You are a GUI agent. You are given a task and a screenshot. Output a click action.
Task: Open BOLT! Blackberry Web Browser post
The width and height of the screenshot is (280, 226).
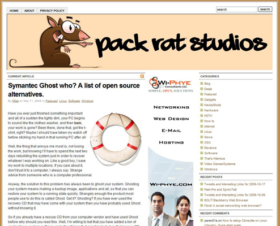point(226,200)
